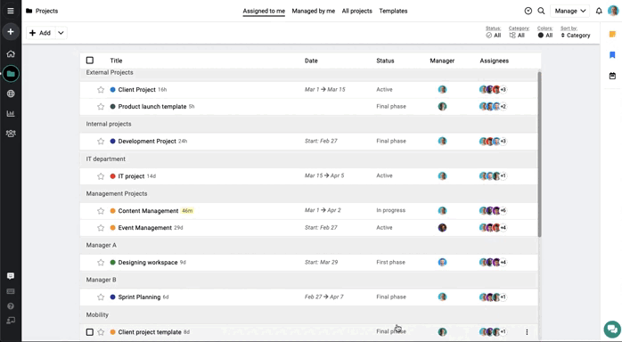622x342 pixels.
Task: Click the Title column header
Action: tap(116, 61)
